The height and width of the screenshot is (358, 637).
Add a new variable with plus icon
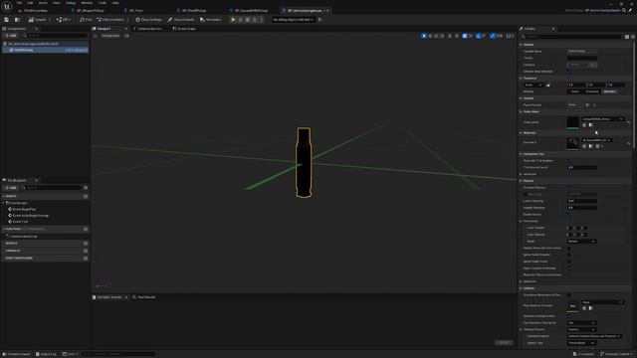[x=86, y=251]
